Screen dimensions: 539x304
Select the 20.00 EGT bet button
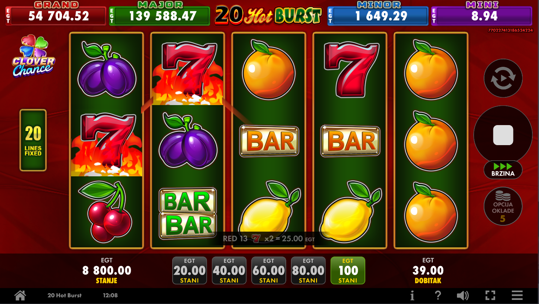click(189, 271)
